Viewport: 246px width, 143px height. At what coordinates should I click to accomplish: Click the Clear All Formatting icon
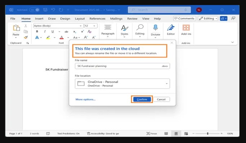pyautogui.click(x=89, y=31)
